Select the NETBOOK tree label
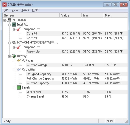This screenshot has height=125, width=130. pyautogui.click(x=19, y=20)
